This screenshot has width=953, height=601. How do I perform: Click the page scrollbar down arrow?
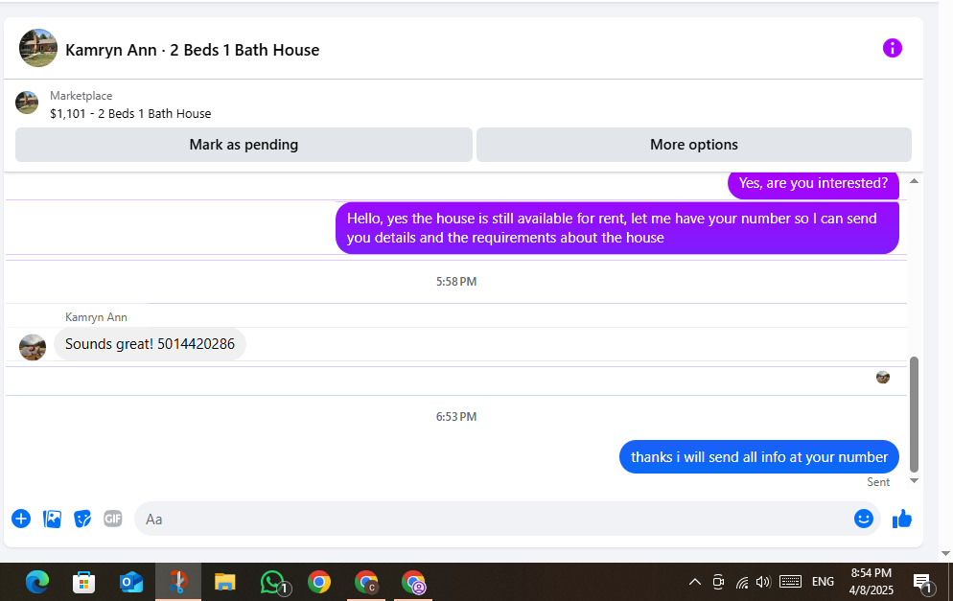945,554
